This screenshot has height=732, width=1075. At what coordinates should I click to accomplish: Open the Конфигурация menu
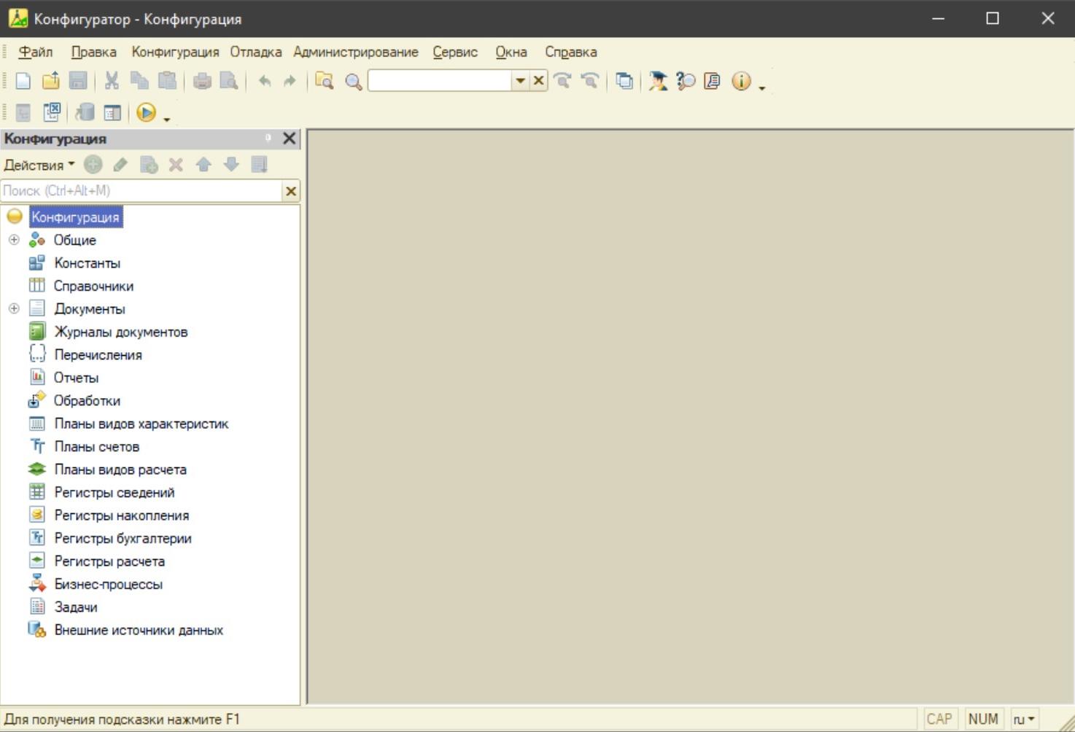click(x=175, y=52)
